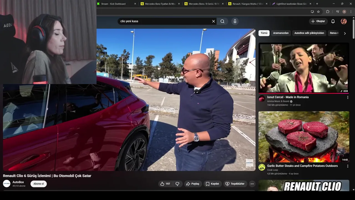Click the Garlic Butter Steaks and Campfire Potatoes title

pos(302,166)
